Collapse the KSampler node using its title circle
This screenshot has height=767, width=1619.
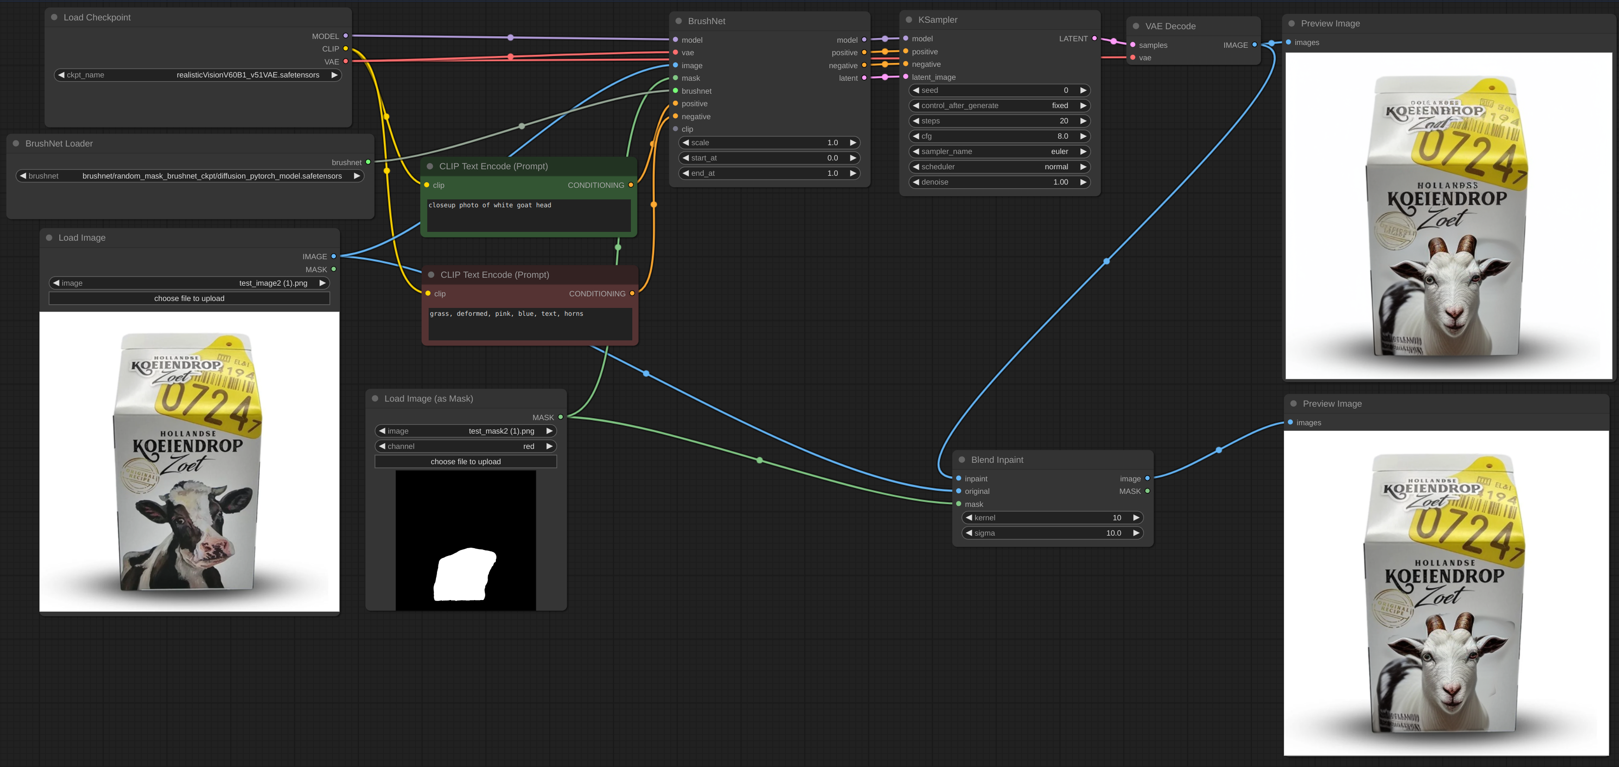tap(909, 19)
